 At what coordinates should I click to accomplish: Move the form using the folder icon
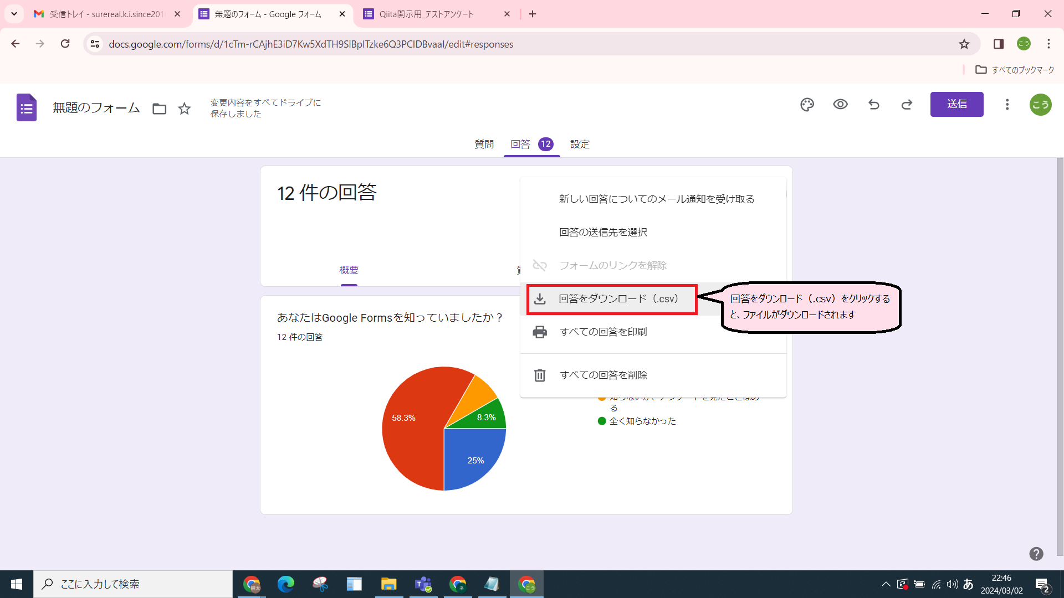160,109
